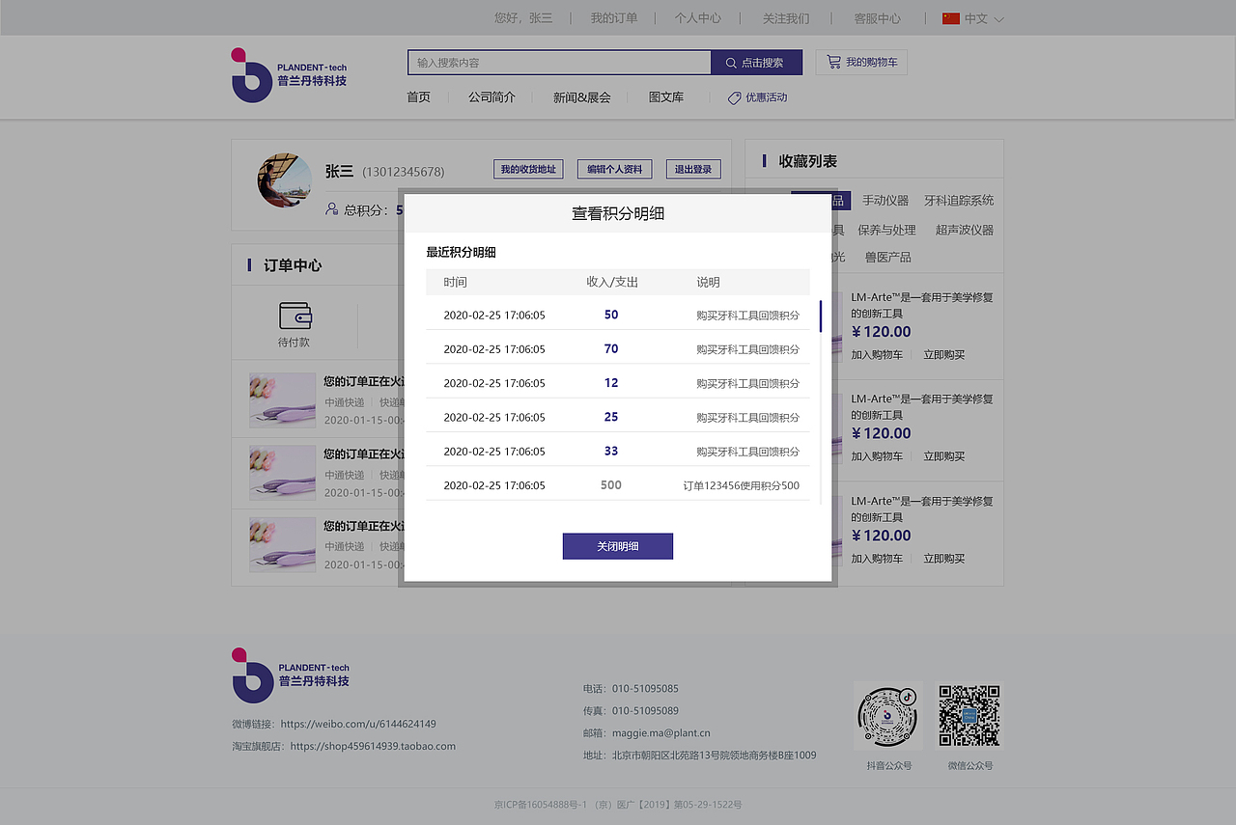Select the 待付款 wallet icon
The image size is (1236, 825).
coord(294,315)
